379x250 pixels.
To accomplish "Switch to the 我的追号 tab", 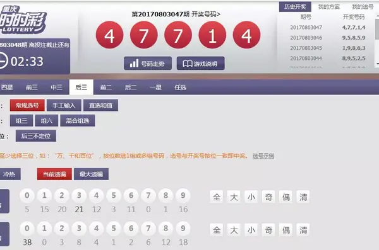I will (363, 7).
